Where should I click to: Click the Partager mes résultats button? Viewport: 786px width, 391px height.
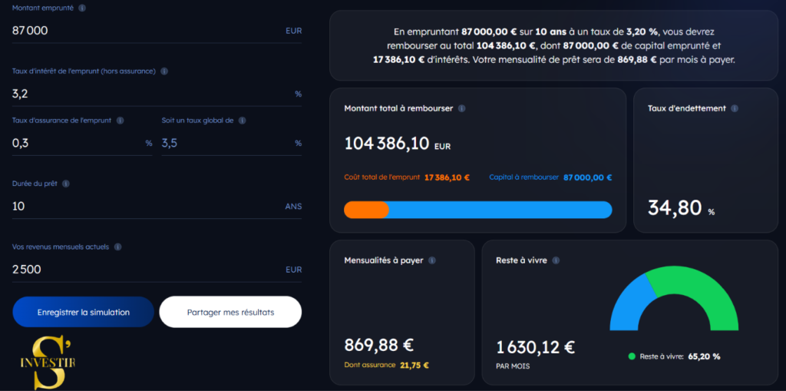point(230,312)
